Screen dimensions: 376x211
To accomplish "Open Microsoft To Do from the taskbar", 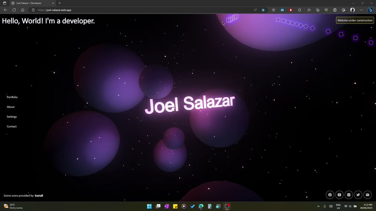I will click(x=192, y=206).
